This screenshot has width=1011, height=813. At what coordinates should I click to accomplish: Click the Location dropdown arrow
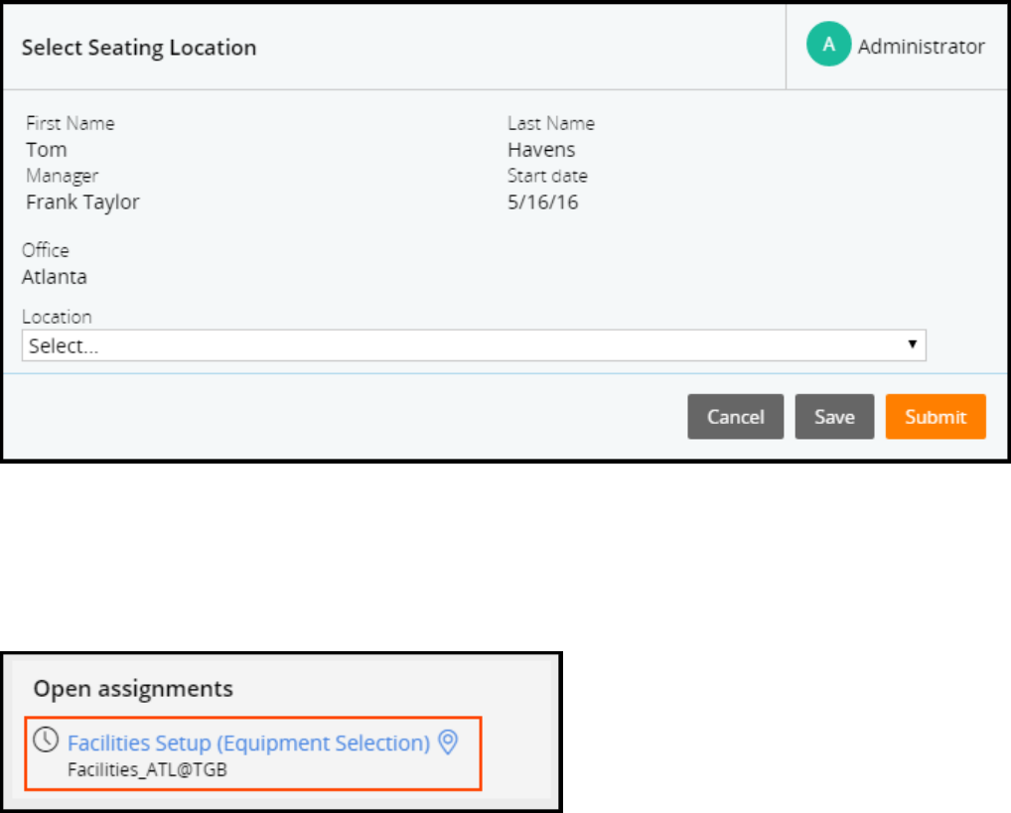coord(911,344)
